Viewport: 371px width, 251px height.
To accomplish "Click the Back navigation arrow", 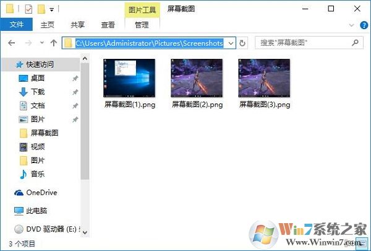I will (12, 43).
